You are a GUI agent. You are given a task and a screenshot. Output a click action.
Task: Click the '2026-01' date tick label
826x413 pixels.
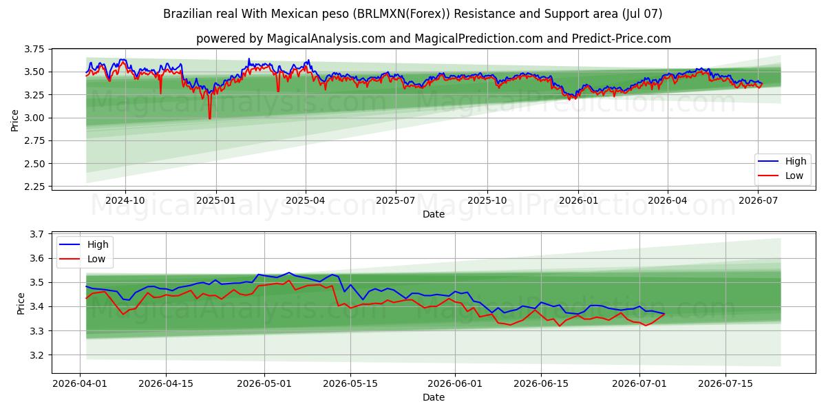pos(578,200)
